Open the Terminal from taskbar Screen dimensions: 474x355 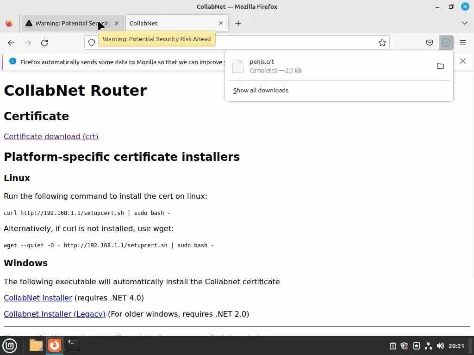(73, 345)
